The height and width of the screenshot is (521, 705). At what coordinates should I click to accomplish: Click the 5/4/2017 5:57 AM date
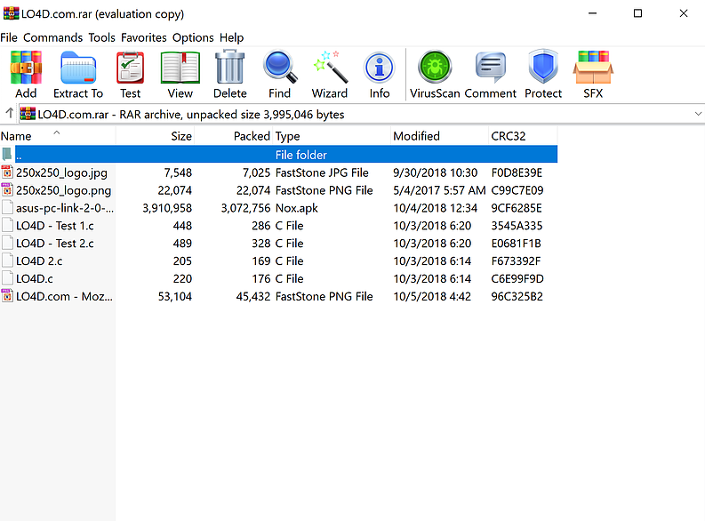439,190
